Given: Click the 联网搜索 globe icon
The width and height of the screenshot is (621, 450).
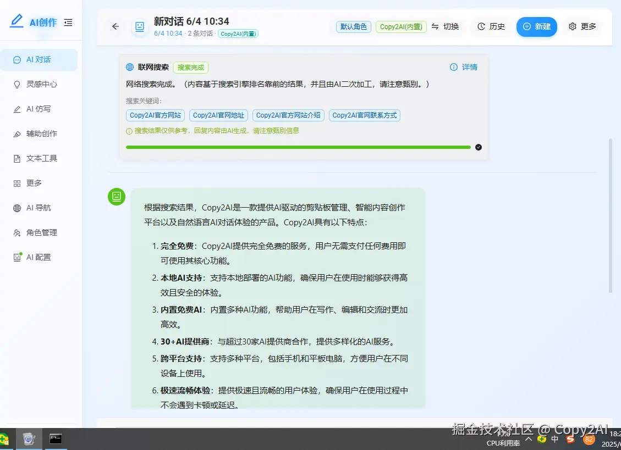Looking at the screenshot, I should [x=129, y=67].
